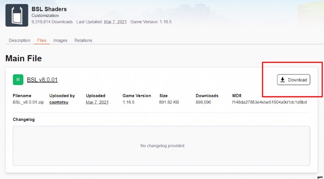Open the BSL v8.0.01 file link
This screenshot has height=179, width=324.
tap(42, 80)
